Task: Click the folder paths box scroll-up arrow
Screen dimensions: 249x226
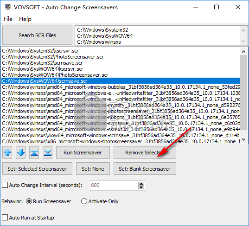Action: pyautogui.click(x=243, y=30)
